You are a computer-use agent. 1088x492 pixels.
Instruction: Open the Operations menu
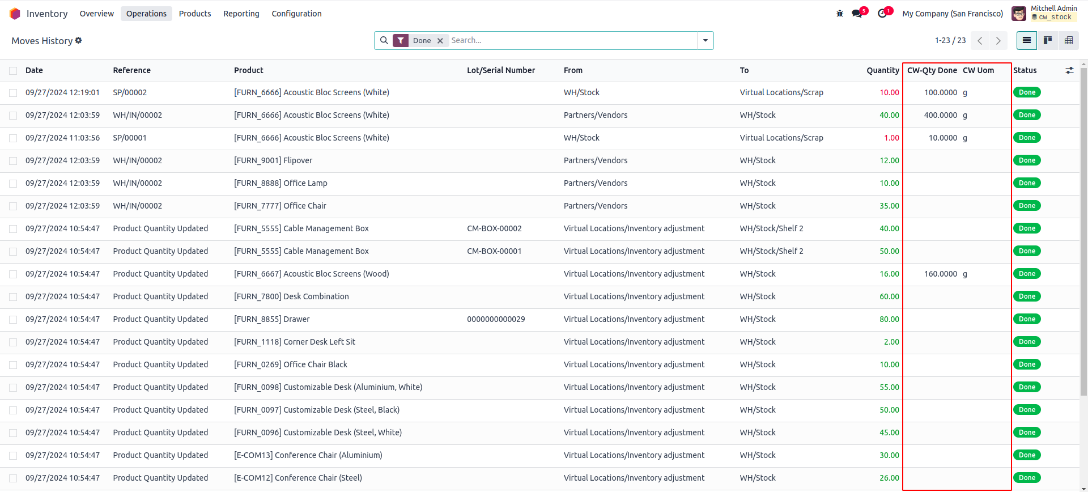tap(146, 14)
